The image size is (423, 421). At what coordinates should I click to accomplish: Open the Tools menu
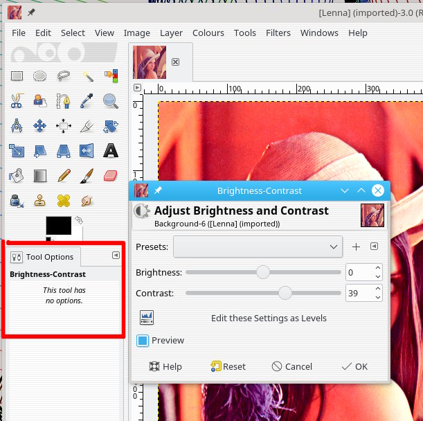pyautogui.click(x=245, y=33)
